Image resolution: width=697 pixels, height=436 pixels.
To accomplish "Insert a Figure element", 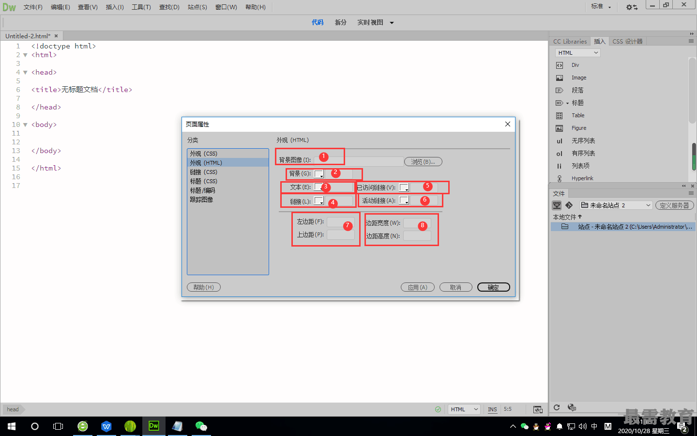I will (579, 128).
